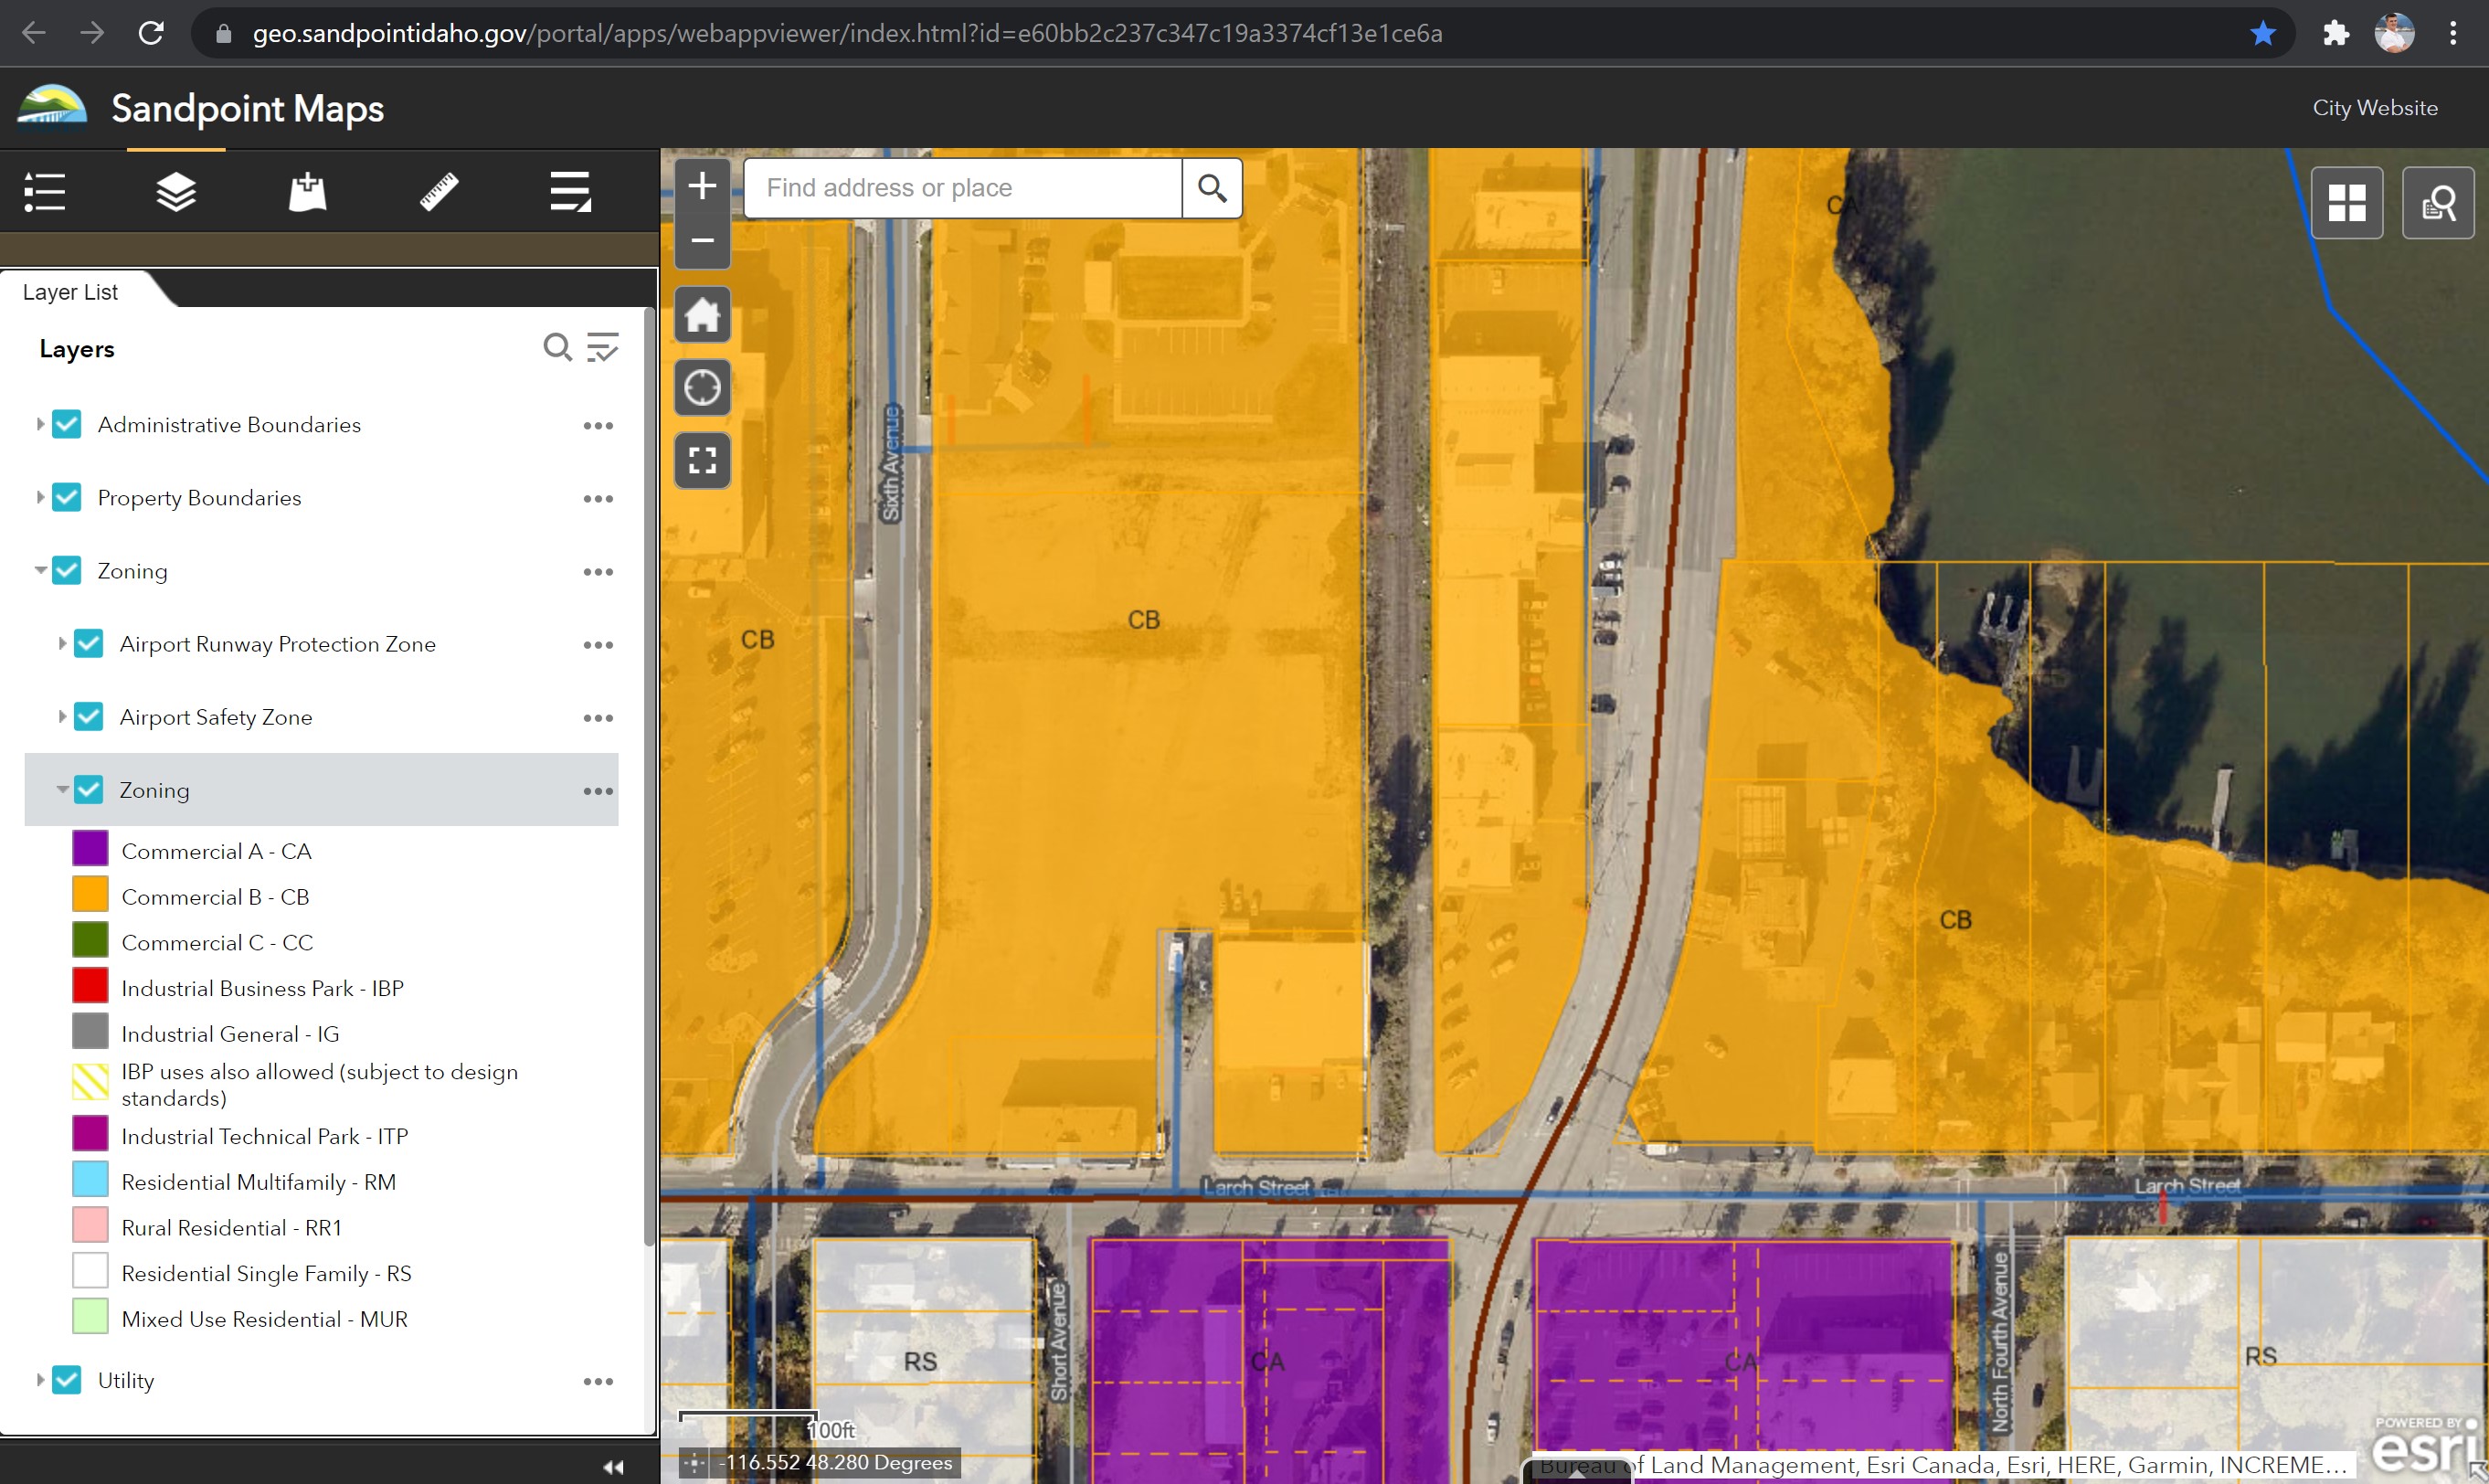Click the address search magnifier button
Viewport: 2489px width, 1484px height.
click(x=1212, y=188)
